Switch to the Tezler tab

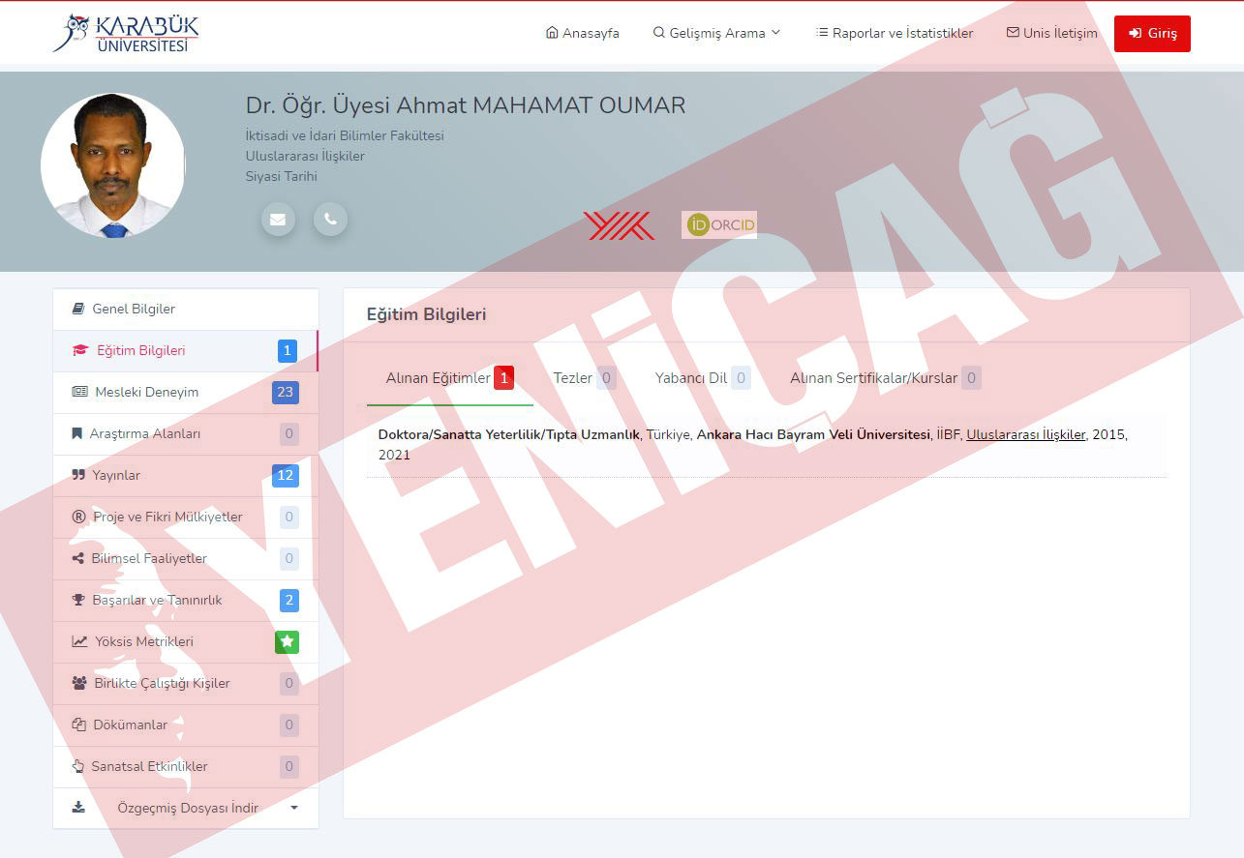pyautogui.click(x=585, y=379)
